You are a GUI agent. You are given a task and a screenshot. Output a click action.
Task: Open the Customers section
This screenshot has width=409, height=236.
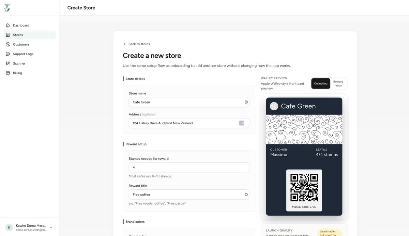(x=29, y=44)
